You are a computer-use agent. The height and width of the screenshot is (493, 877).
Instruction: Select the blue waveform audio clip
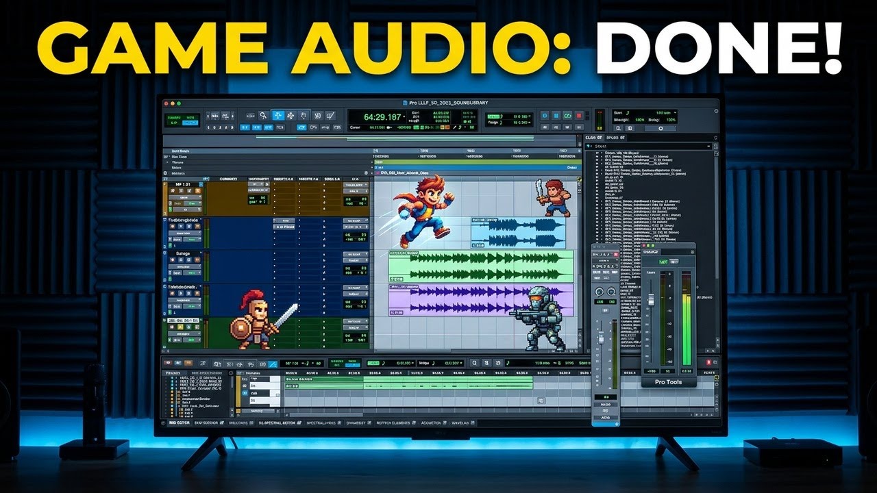click(519, 233)
